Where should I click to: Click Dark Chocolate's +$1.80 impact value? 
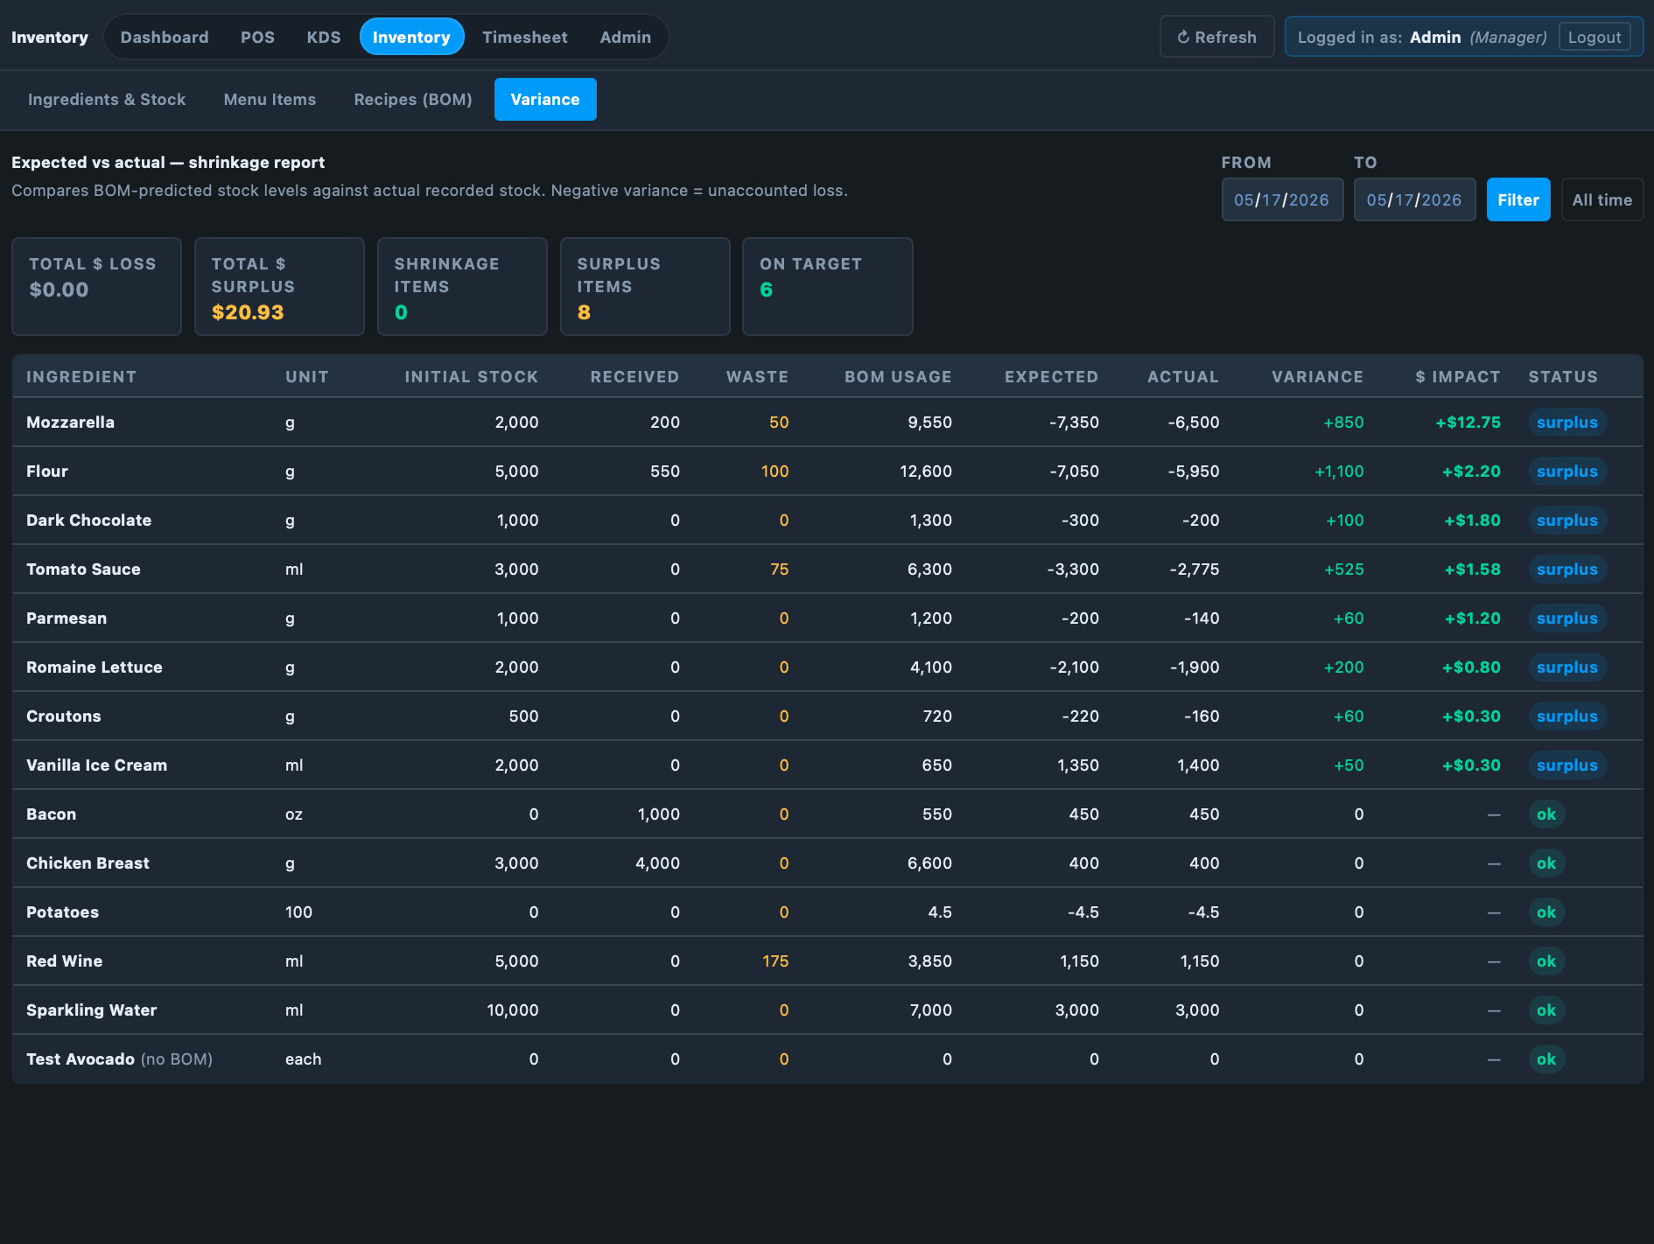(x=1472, y=520)
